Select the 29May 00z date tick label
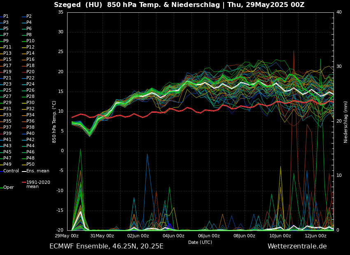Screen dimensions: 350x255 click(x=67, y=236)
